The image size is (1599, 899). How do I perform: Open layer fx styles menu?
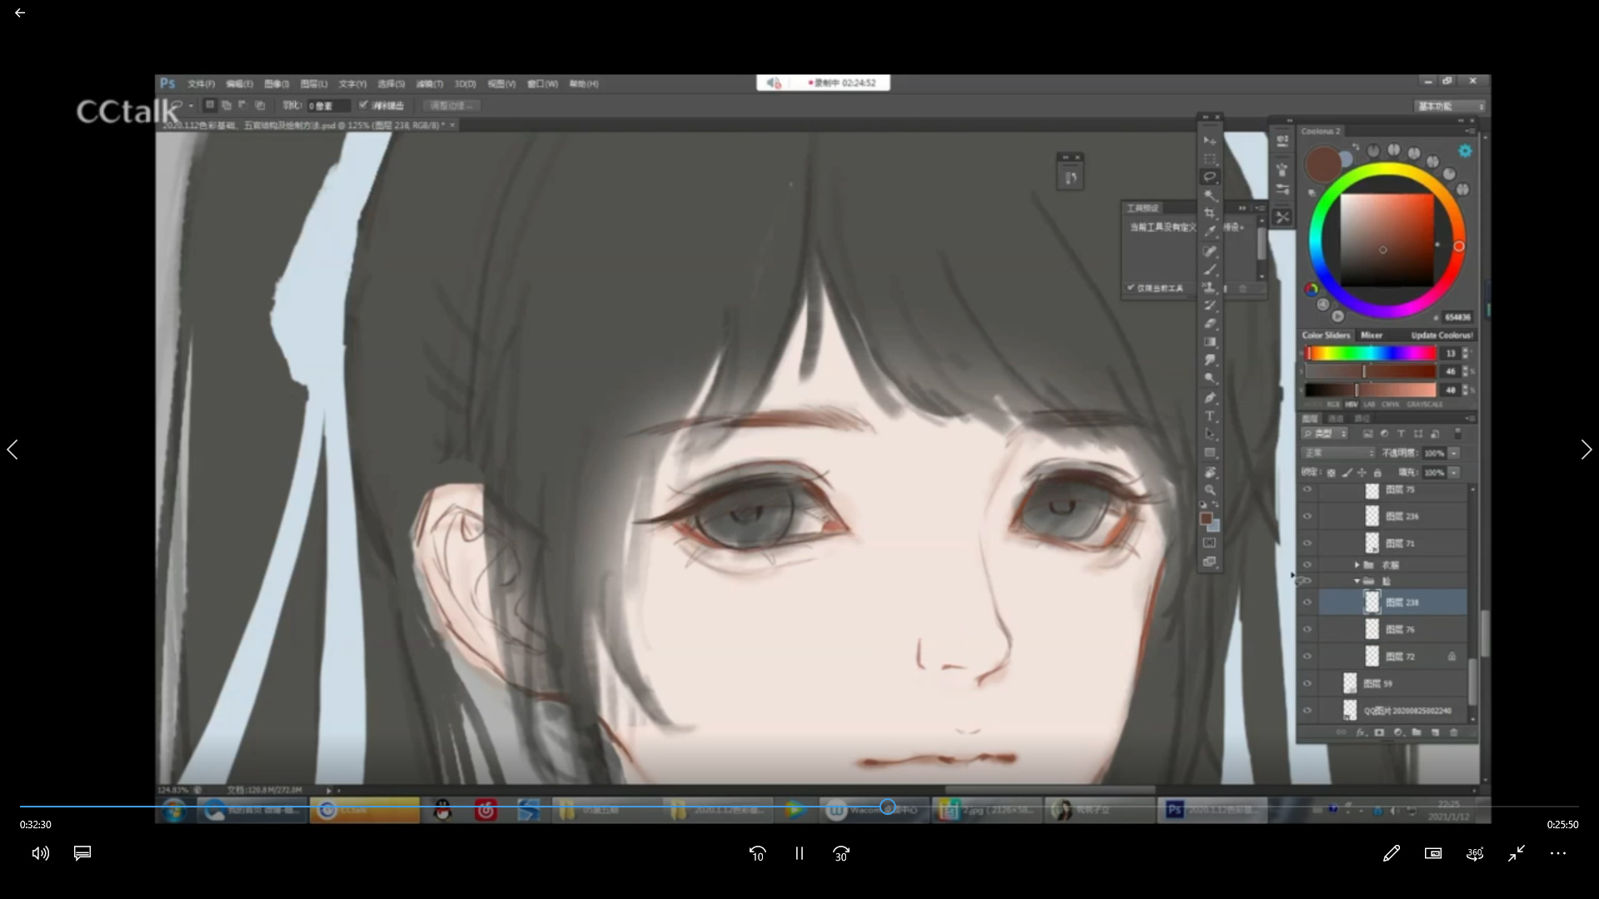tap(1361, 733)
